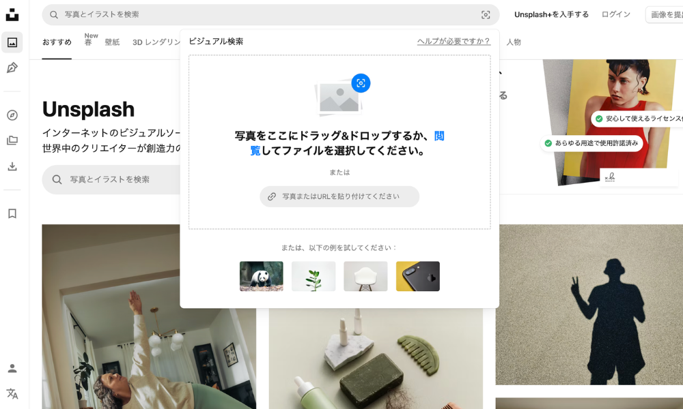Switch to the 壁紙 tab

click(112, 42)
